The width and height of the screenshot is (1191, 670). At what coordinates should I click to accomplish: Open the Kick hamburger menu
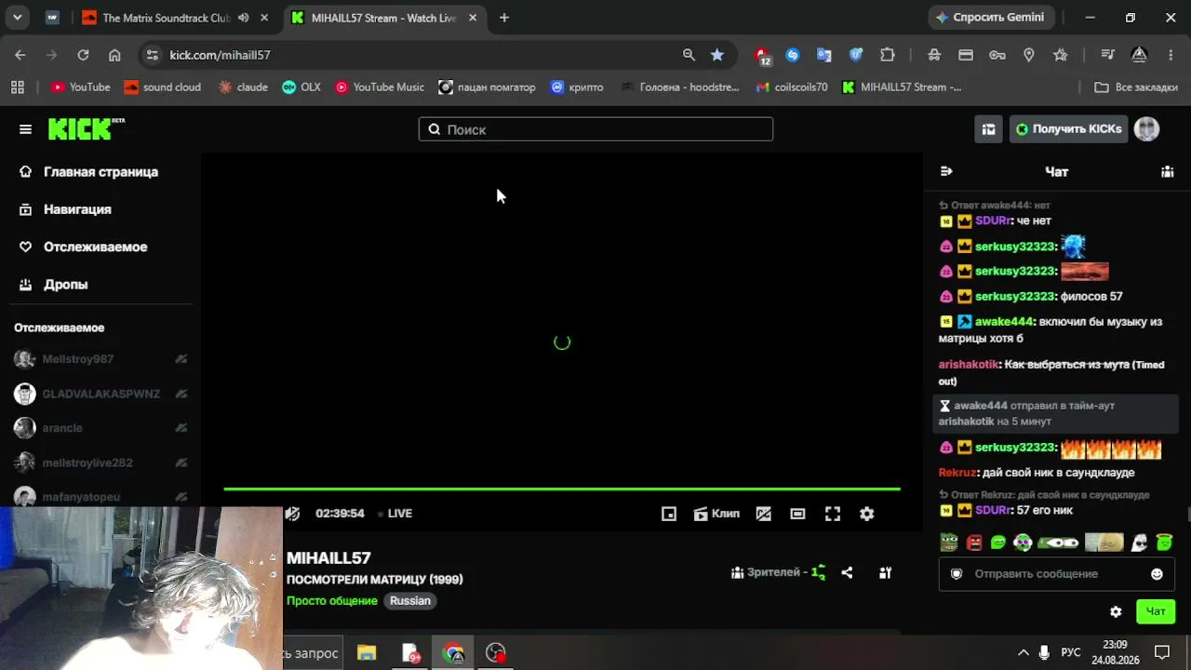pyautogui.click(x=25, y=129)
